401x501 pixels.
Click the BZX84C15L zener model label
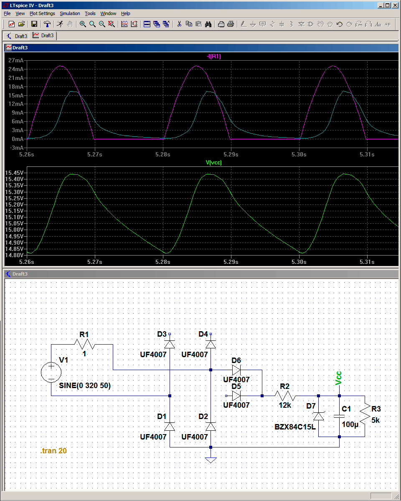(295, 427)
